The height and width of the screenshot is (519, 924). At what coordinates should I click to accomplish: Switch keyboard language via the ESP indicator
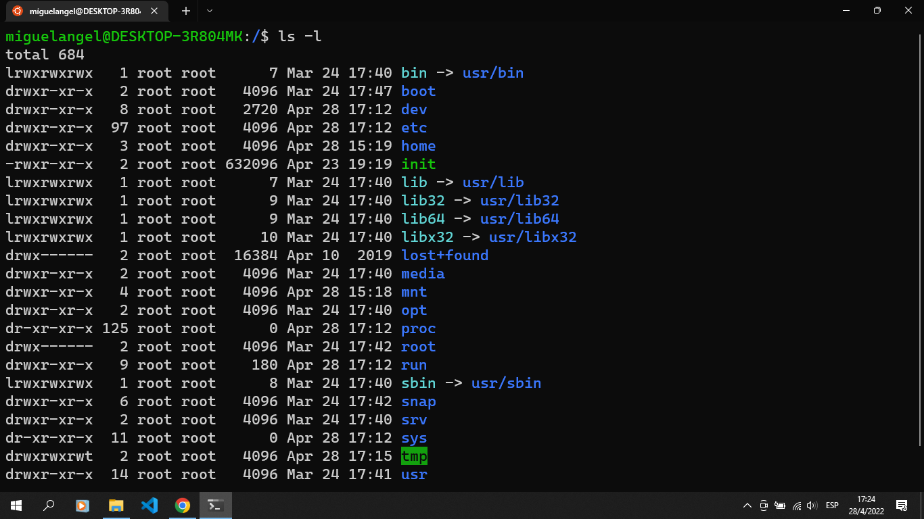pyautogui.click(x=832, y=505)
